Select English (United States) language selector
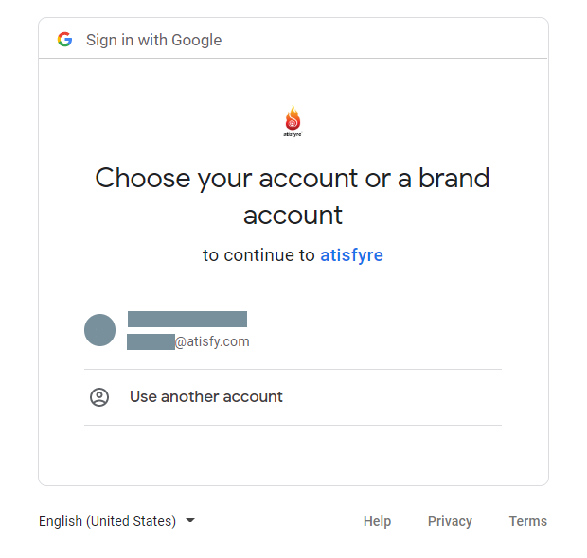 [x=117, y=521]
